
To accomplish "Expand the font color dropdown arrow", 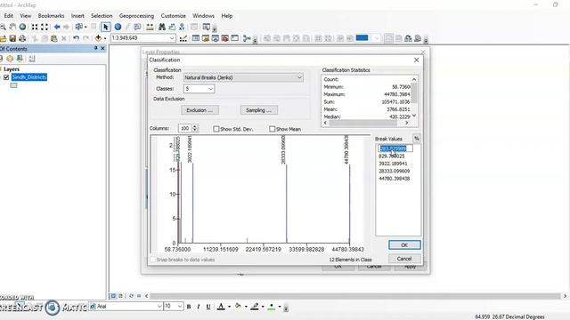I will [x=229, y=307].
